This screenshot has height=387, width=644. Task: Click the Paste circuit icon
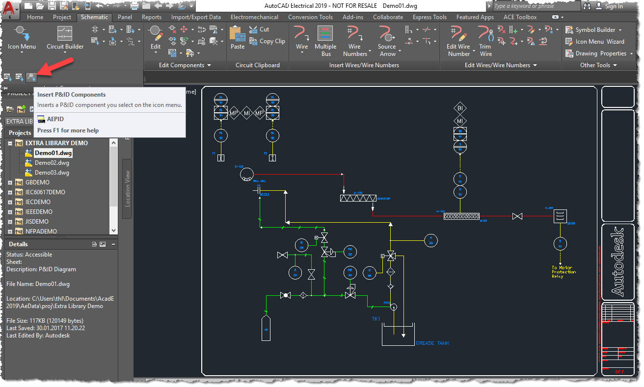pos(238,37)
